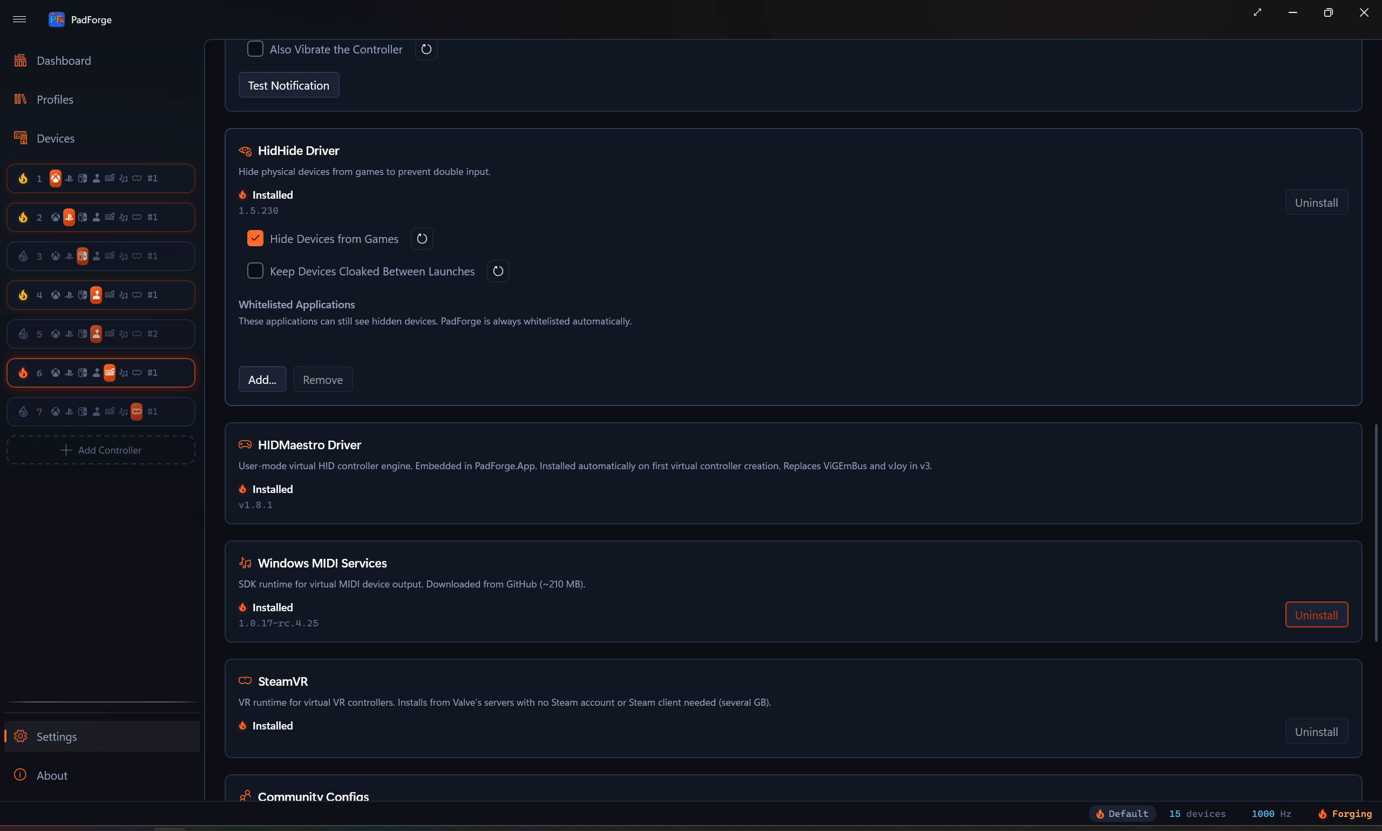1382x831 pixels.
Task: Set slot 5 to keyboard and mouse output
Action: tap(110, 334)
